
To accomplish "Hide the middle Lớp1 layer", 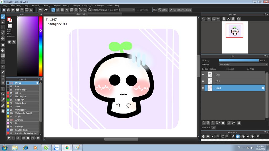I will pos(203,81).
